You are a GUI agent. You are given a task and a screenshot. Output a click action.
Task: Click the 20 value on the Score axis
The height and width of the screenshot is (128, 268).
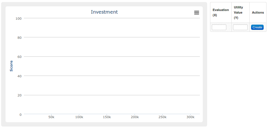(20, 95)
